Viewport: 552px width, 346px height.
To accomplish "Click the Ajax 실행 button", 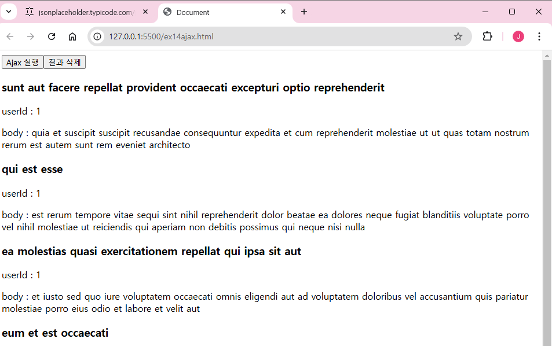I will tap(23, 62).
